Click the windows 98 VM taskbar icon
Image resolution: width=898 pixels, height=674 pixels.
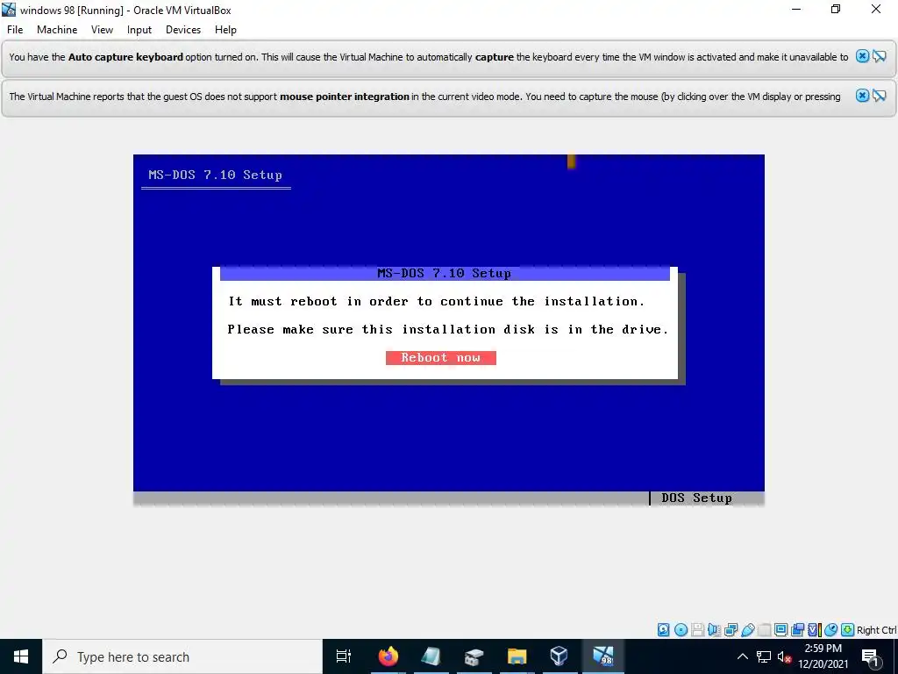pos(603,656)
